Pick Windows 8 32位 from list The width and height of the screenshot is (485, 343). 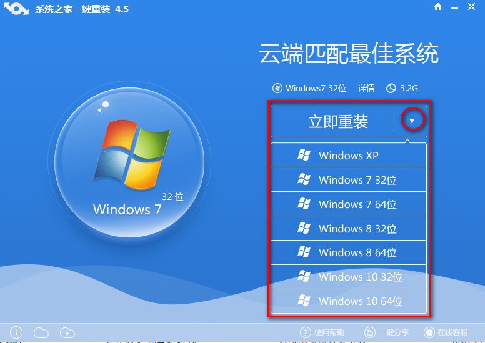tap(348, 229)
